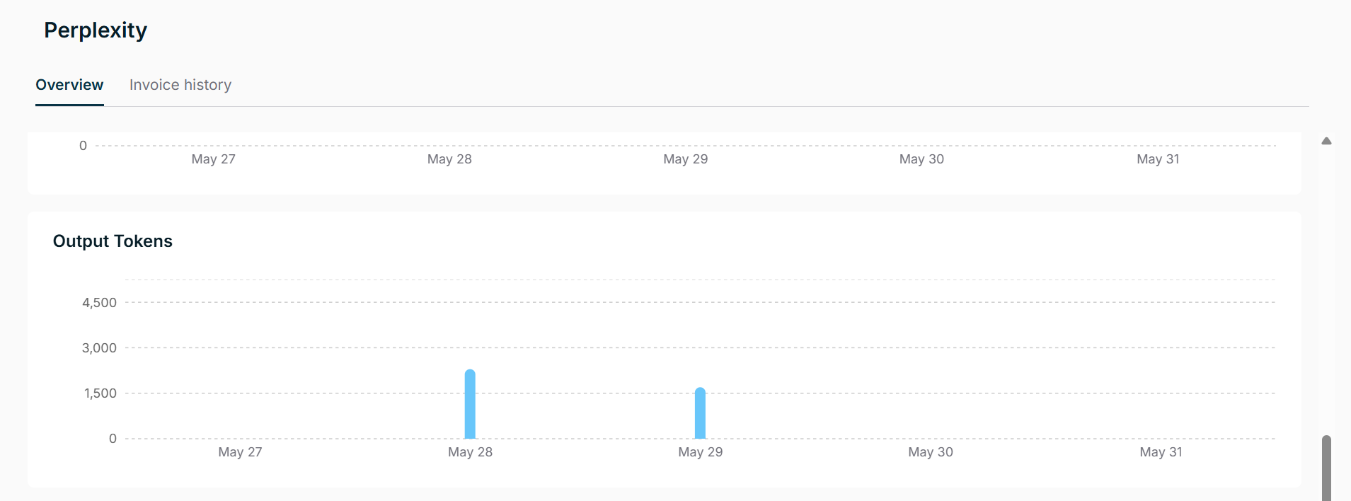Click the May 28 label under Output Tokens
The width and height of the screenshot is (1351, 501).
(470, 452)
